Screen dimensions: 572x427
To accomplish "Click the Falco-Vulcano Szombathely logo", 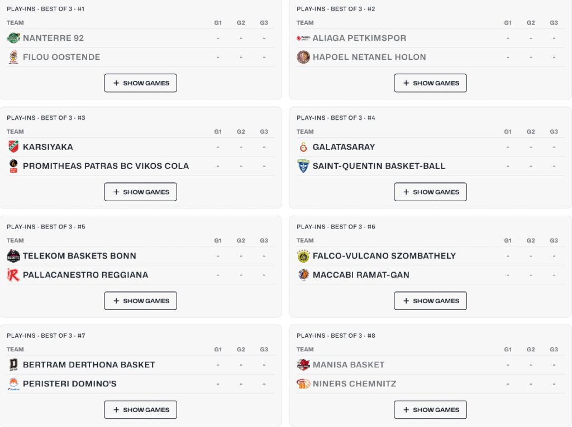I will point(303,256).
